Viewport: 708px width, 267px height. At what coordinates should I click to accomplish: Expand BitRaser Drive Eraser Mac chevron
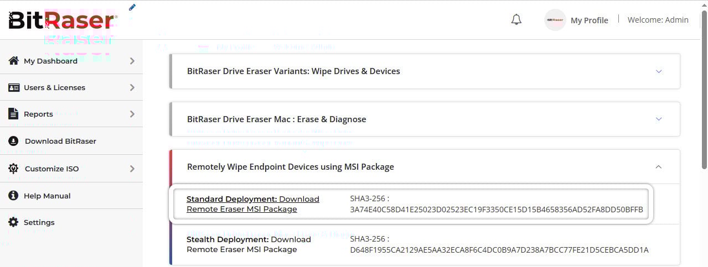659,119
